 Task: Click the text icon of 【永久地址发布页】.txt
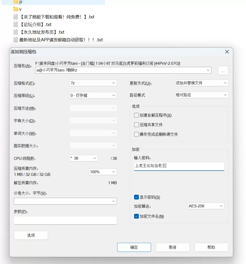(x=16, y=32)
